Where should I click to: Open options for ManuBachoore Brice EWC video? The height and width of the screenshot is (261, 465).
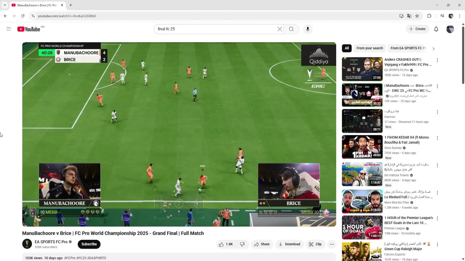pyautogui.click(x=437, y=86)
